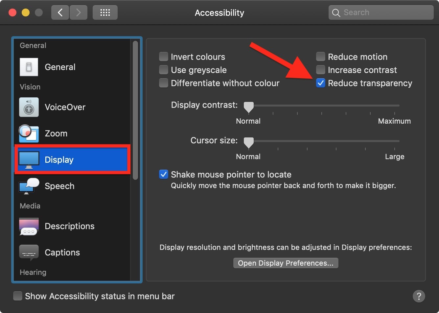
Task: Show all preferences grid button
Action: click(105, 13)
